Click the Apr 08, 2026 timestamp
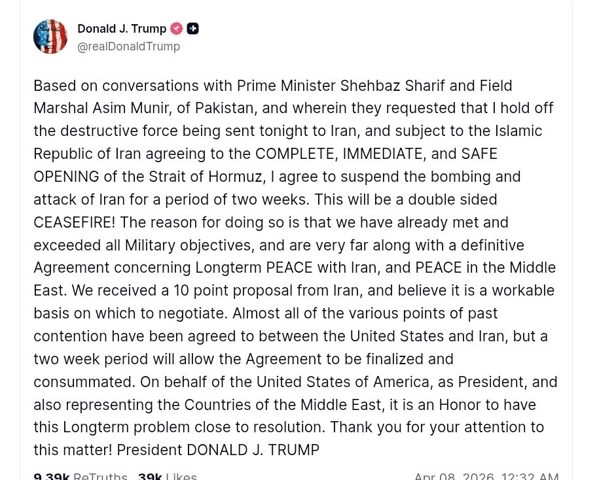Image resolution: width=599 pixels, height=480 pixels. [486, 476]
